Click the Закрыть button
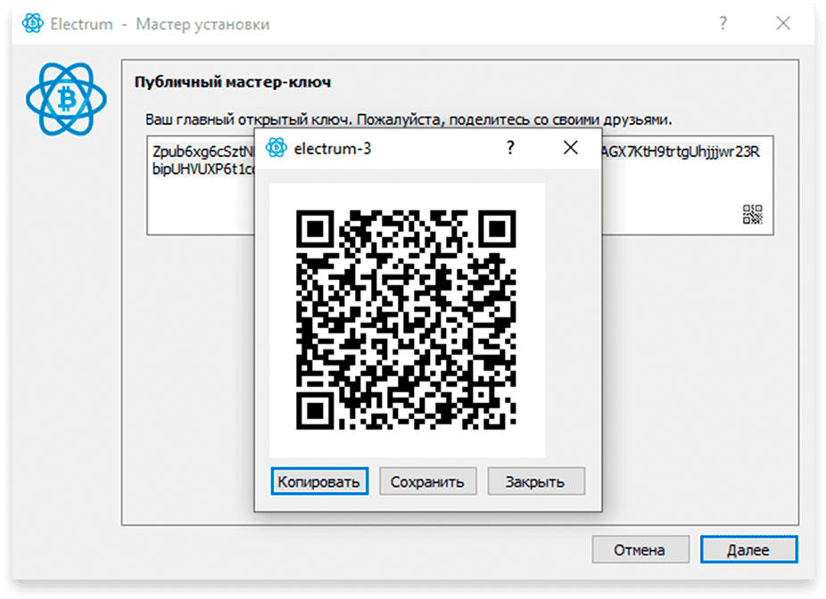The width and height of the screenshot is (826, 599). [536, 481]
